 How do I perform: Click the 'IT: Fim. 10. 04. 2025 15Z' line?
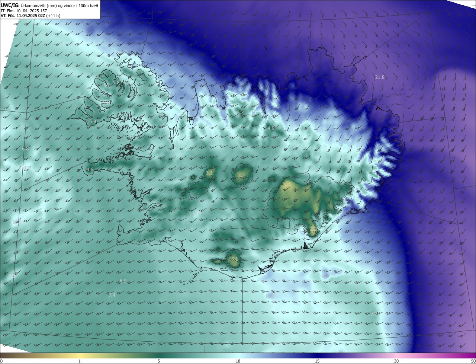[x=23, y=10]
